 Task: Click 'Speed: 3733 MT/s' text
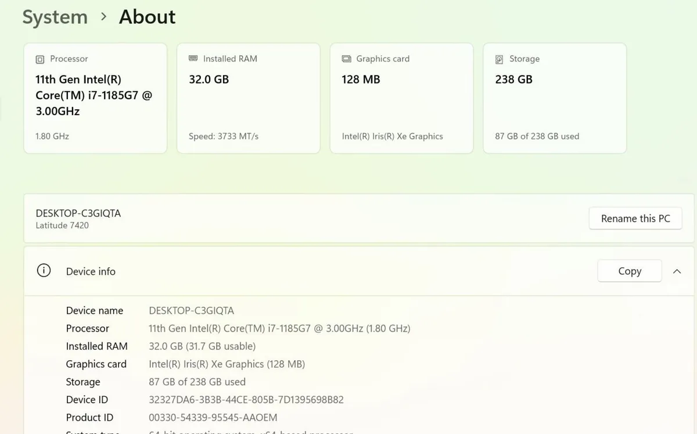tap(224, 136)
